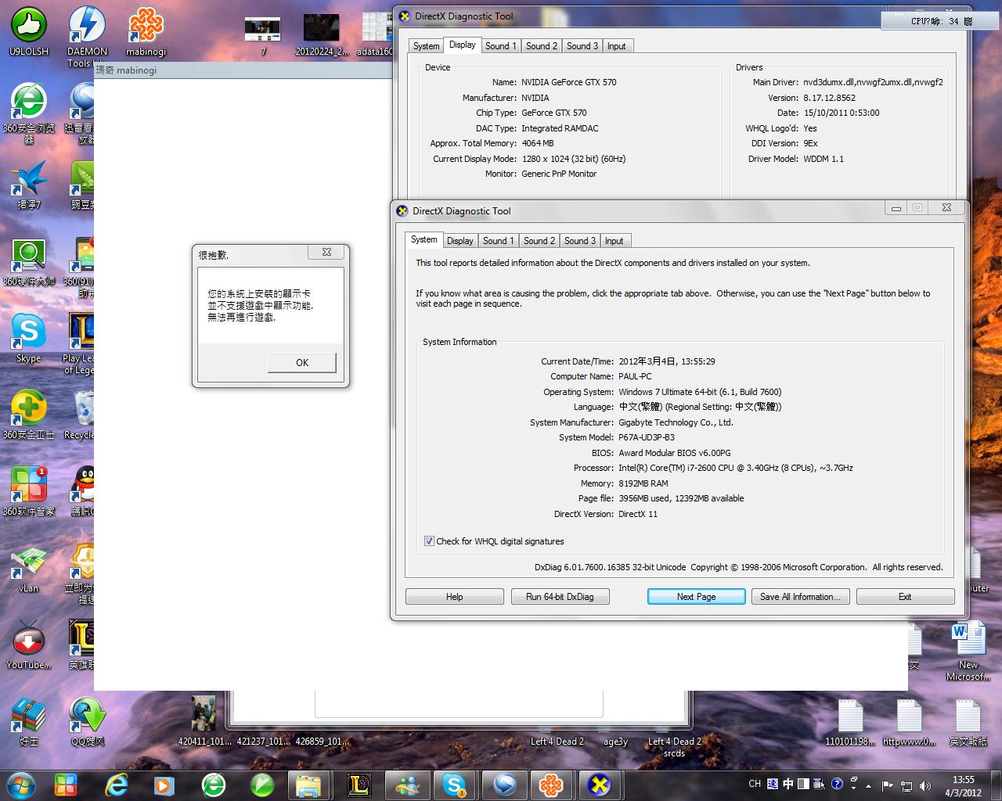
Task: Select the 360 software manager desktop icon
Action: (x=29, y=492)
